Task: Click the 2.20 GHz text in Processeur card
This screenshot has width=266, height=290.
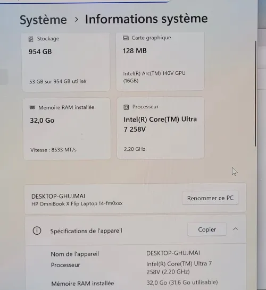Action: point(135,149)
